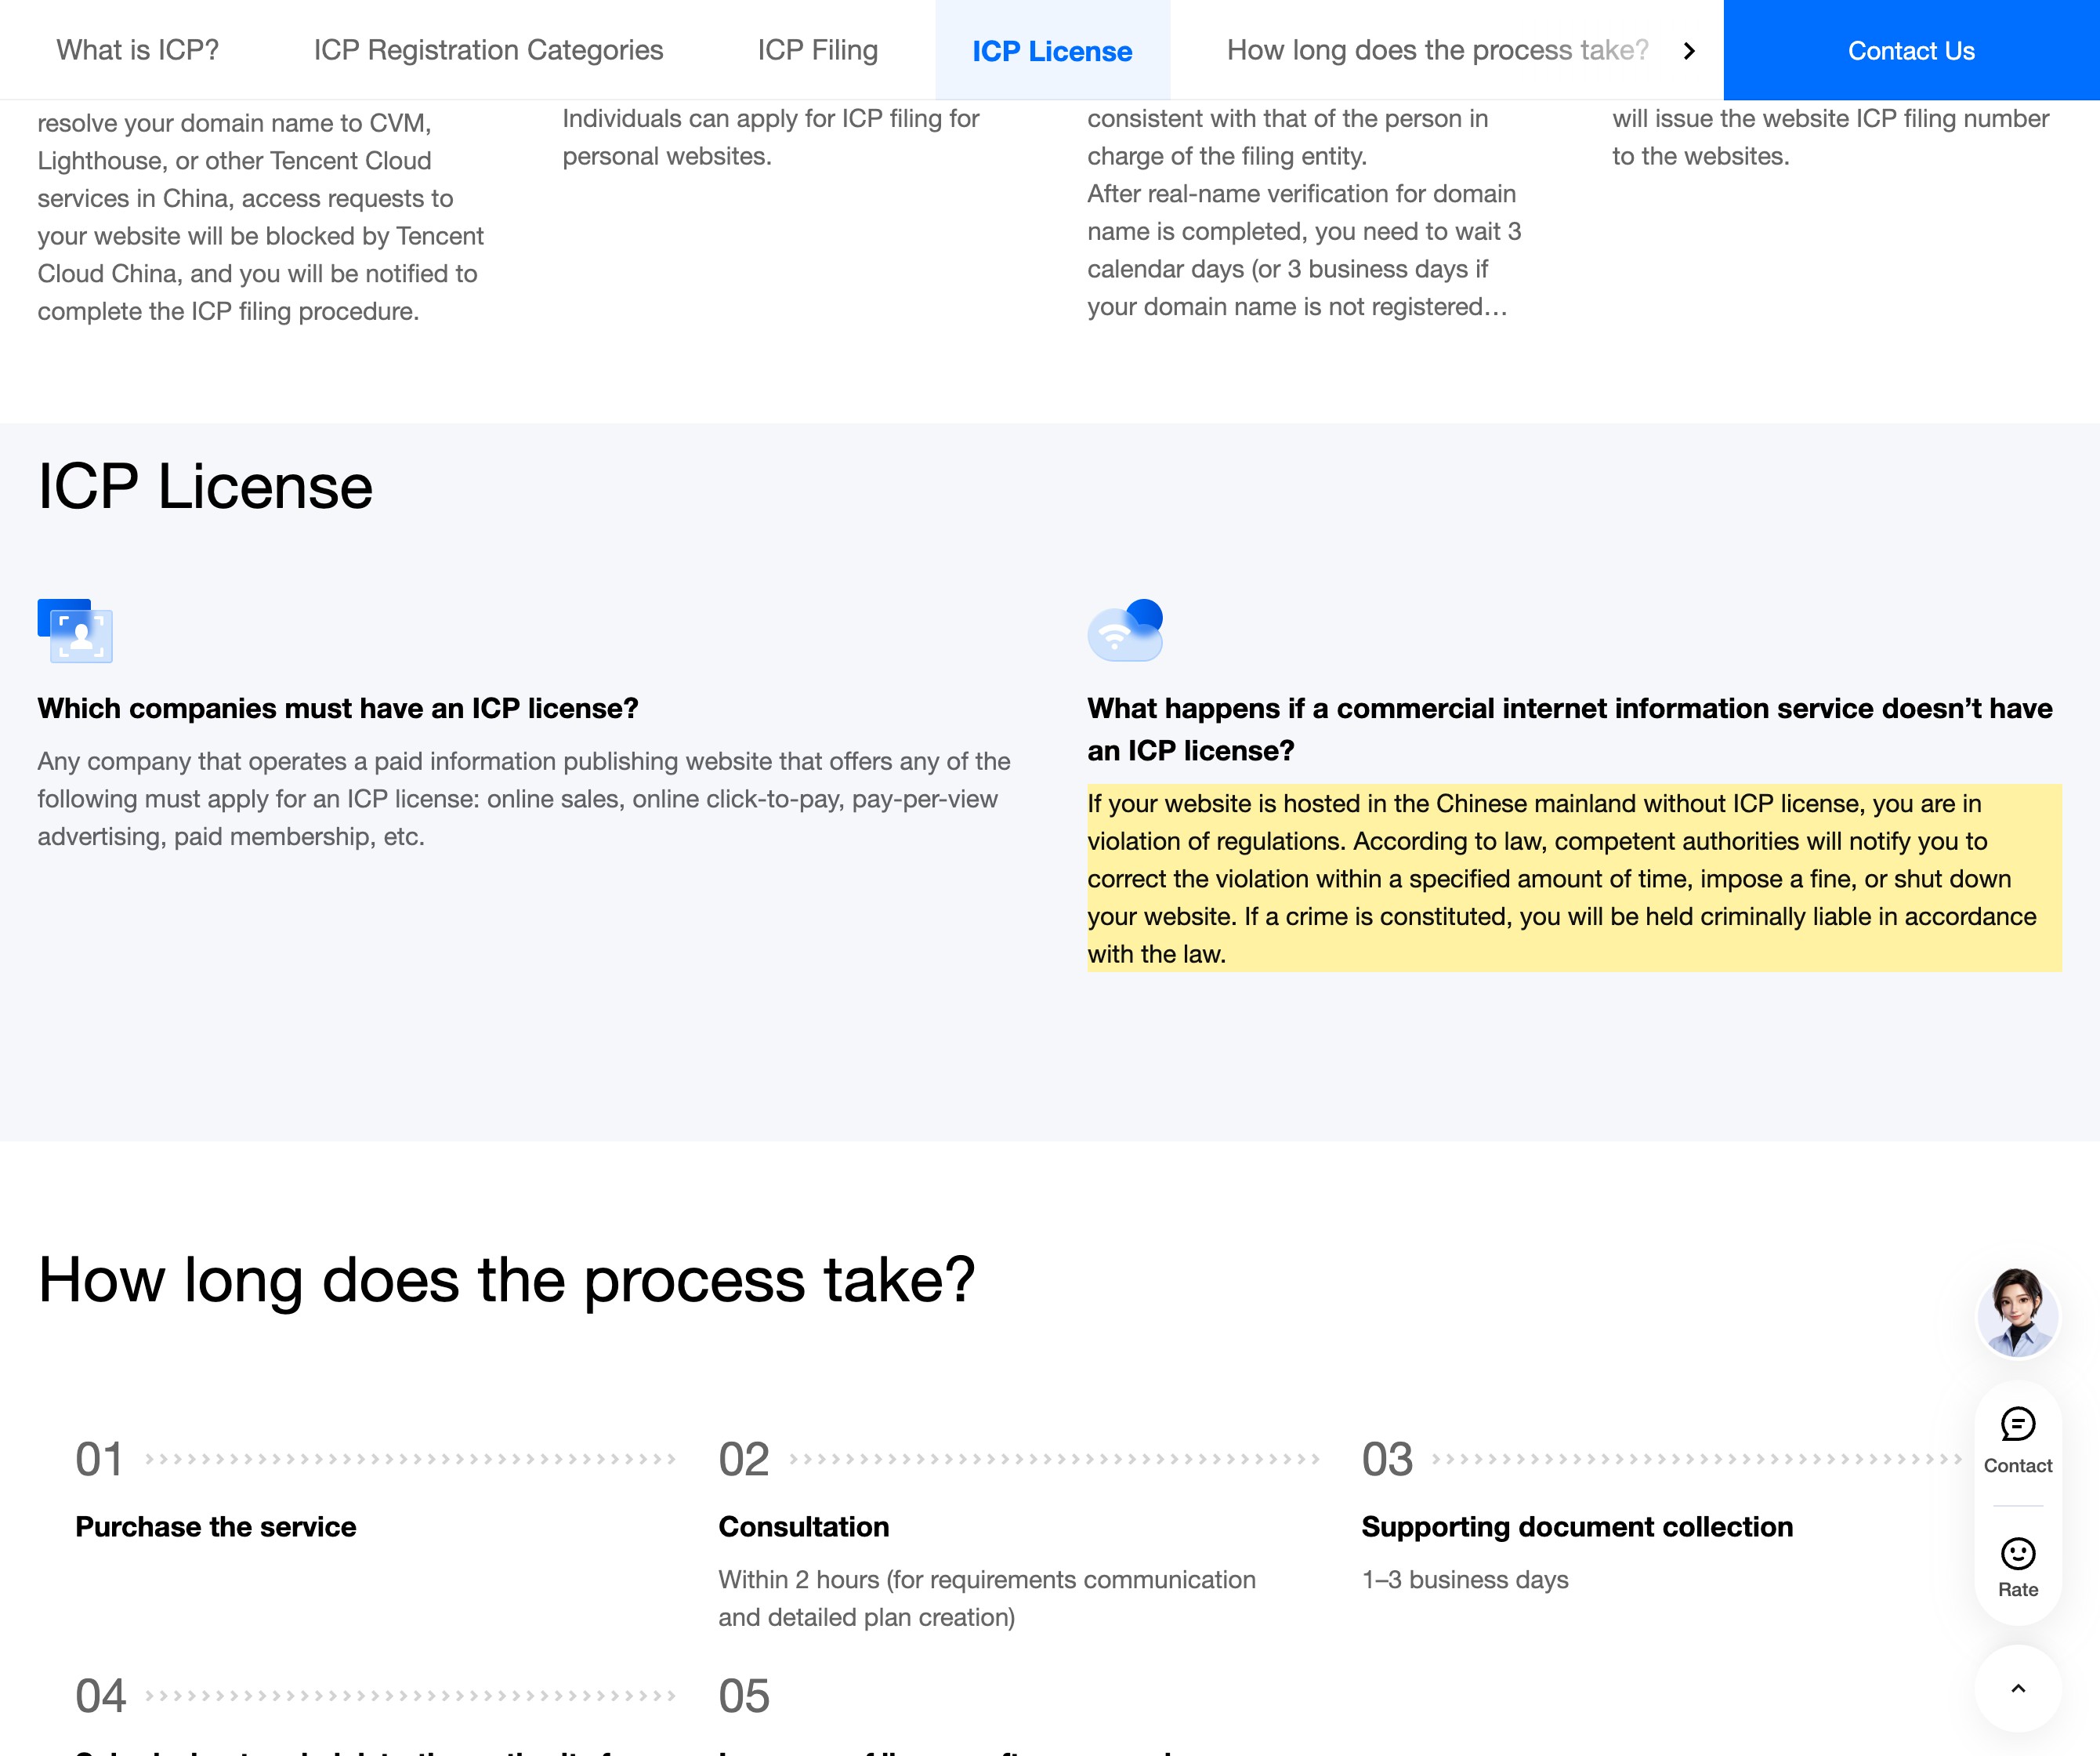Click step 01 'Purchase the service'

(216, 1527)
